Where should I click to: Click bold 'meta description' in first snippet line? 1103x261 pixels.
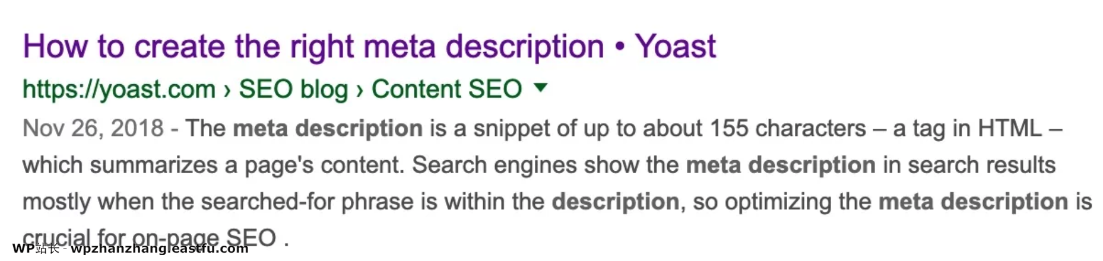[x=327, y=128]
